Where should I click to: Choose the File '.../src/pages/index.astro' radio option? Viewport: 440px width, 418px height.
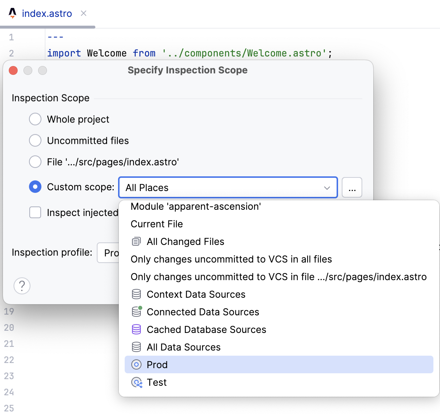35,162
